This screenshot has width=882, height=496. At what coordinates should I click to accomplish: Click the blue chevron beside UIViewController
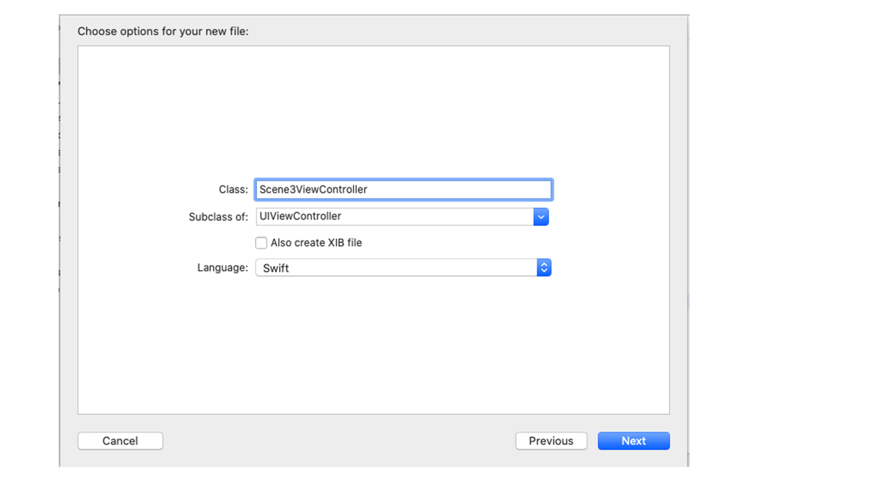(541, 216)
